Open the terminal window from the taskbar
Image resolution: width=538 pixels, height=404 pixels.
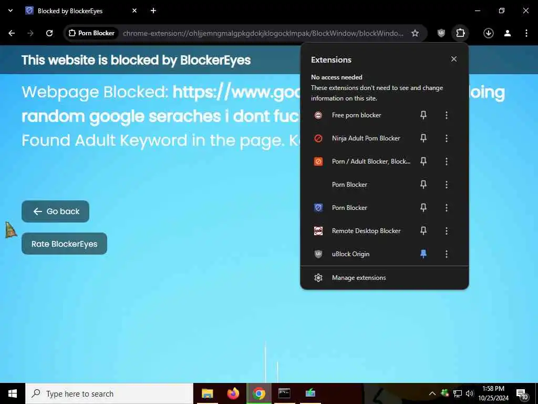pos(284,393)
